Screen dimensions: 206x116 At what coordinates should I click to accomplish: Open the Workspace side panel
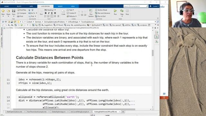tap(1, 31)
